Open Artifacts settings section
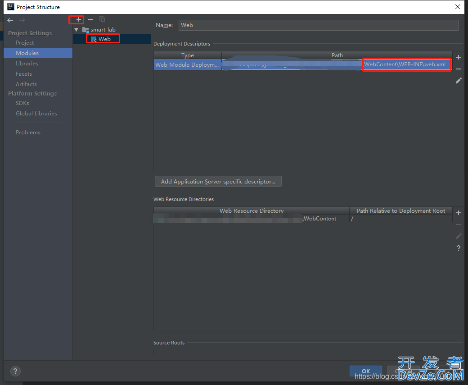The width and height of the screenshot is (468, 385). (26, 84)
